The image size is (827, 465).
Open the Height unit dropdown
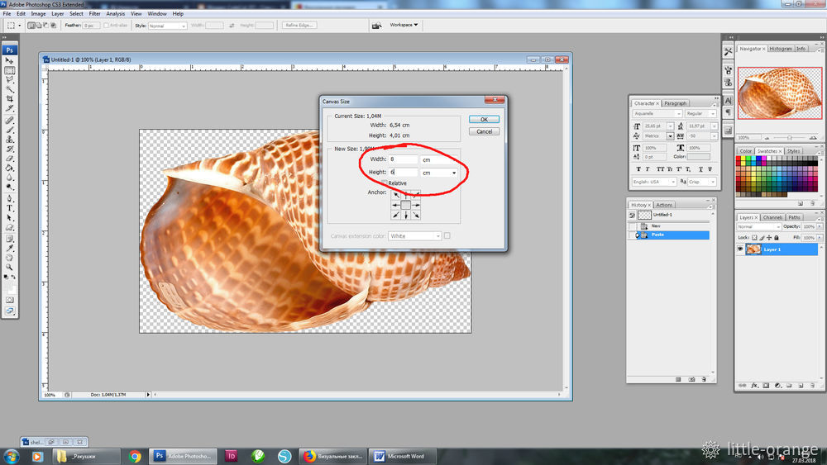tap(439, 173)
